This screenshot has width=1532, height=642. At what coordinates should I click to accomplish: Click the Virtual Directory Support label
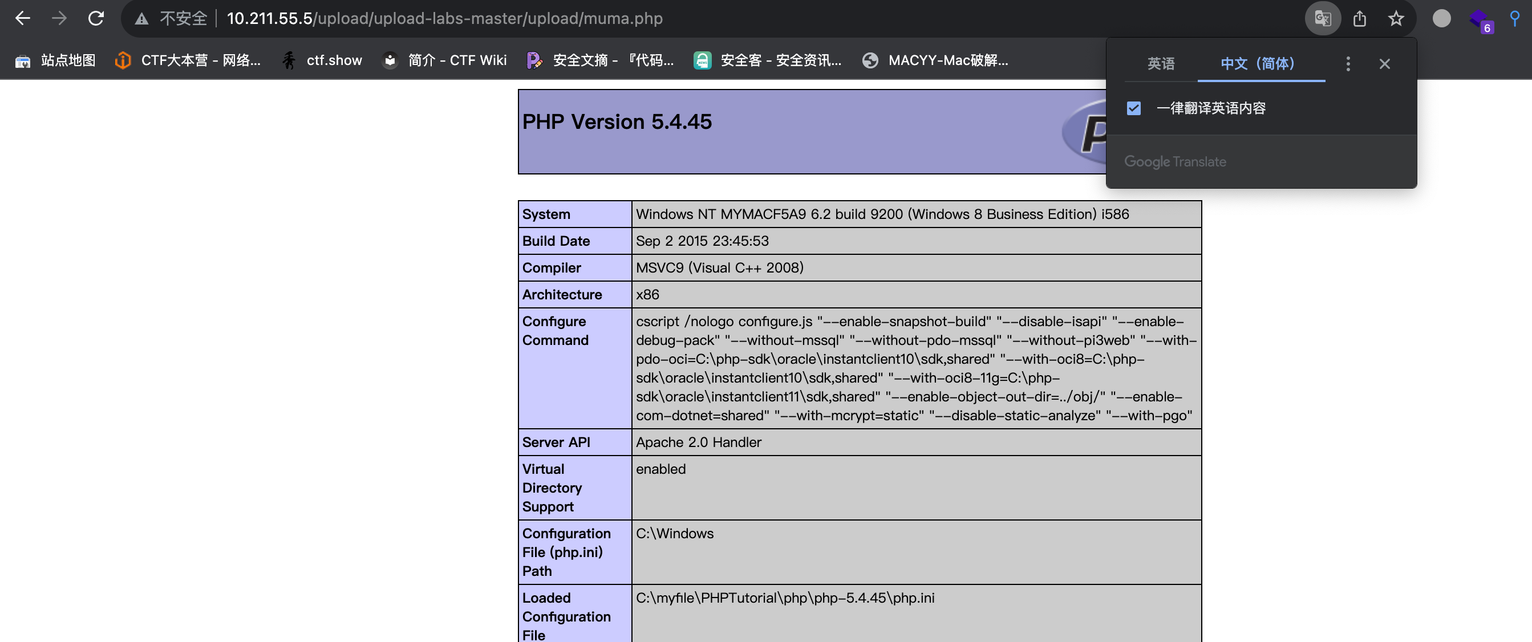coord(552,487)
